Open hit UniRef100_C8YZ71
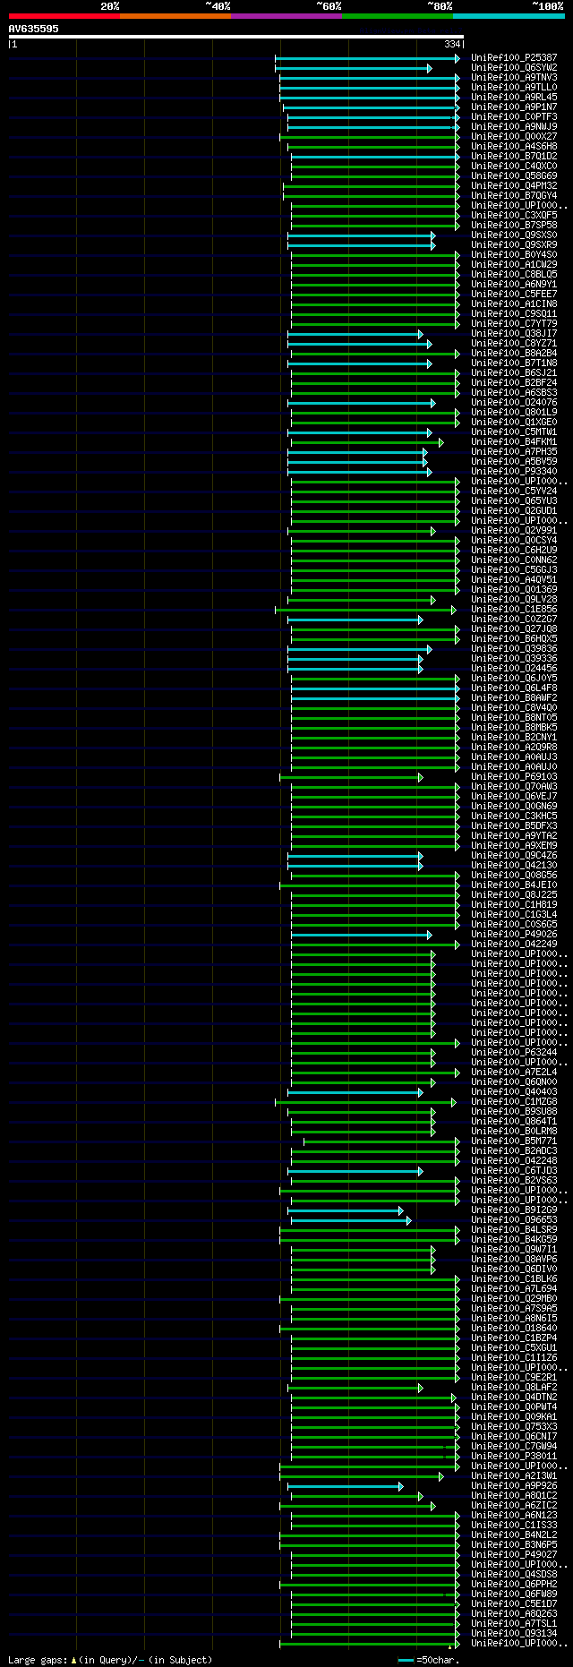This screenshot has width=573, height=1667. (x=514, y=344)
